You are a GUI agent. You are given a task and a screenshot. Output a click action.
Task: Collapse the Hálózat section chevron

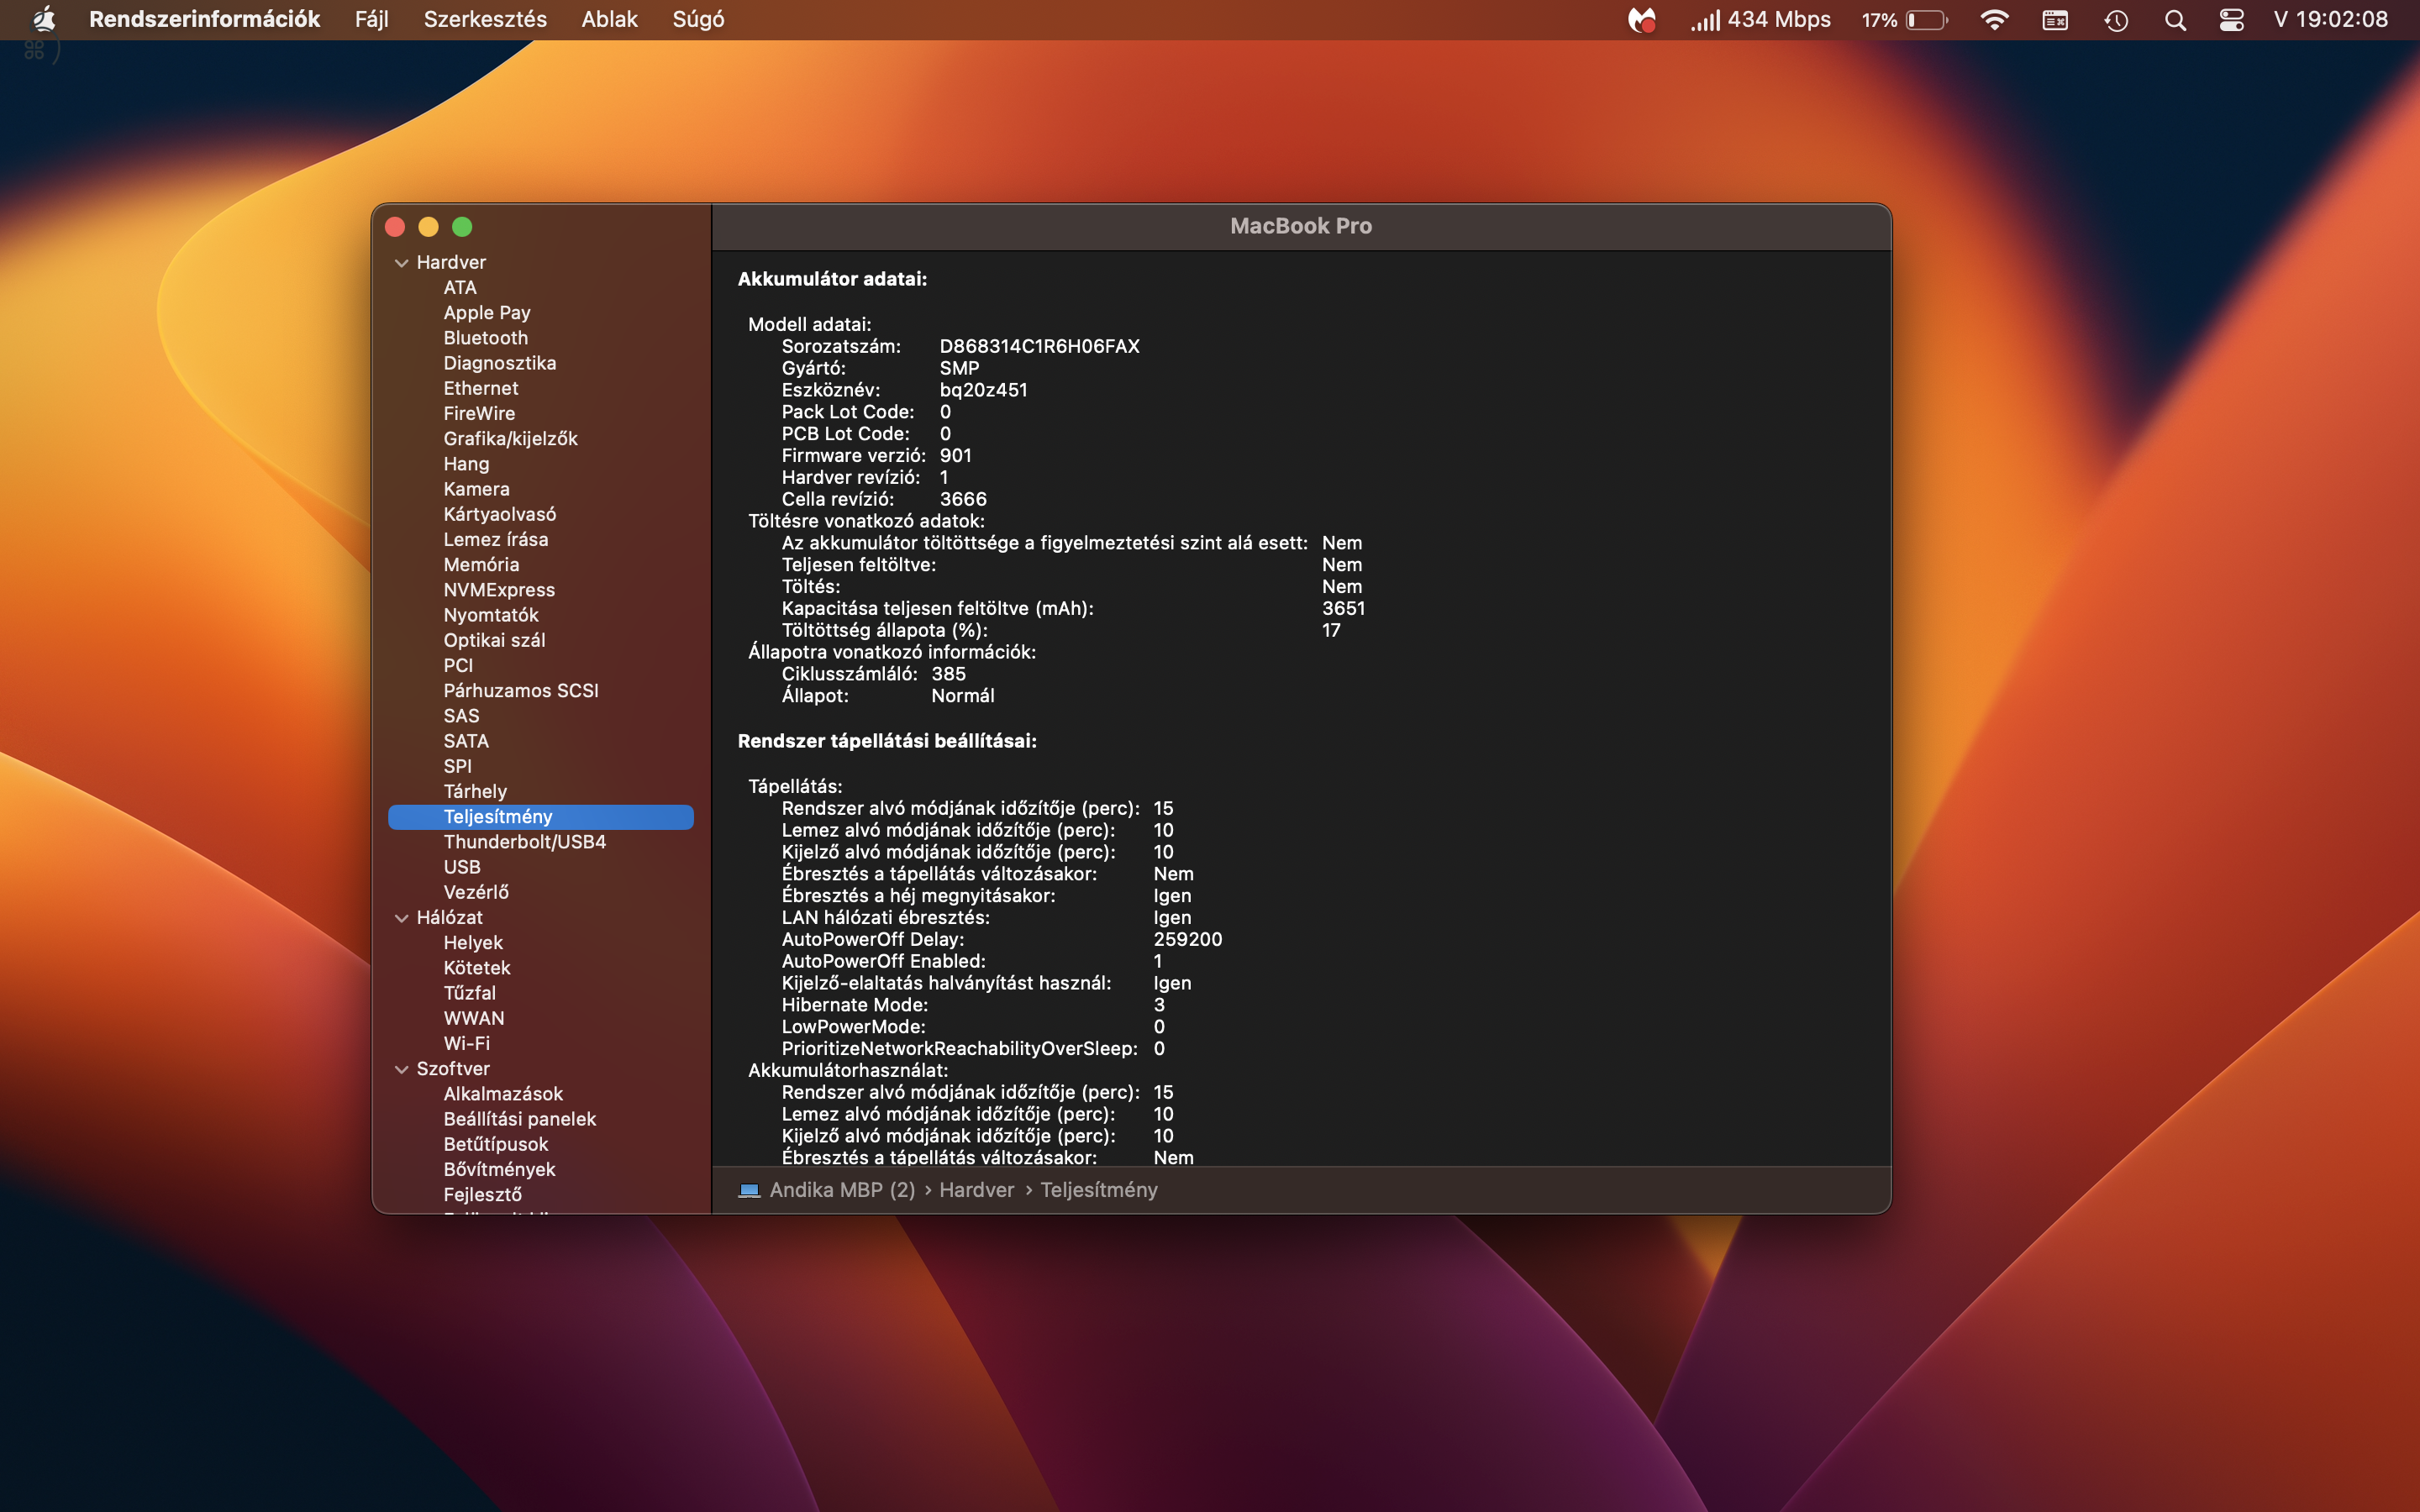click(401, 918)
